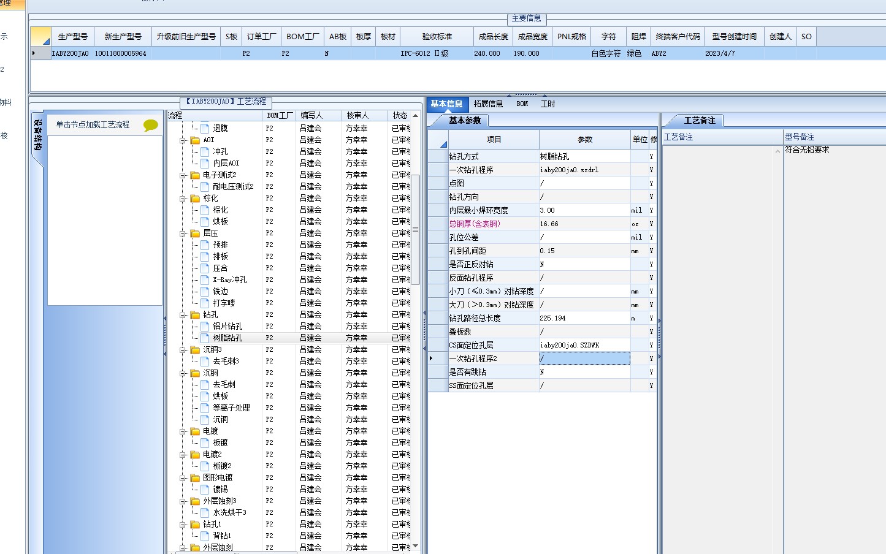
Task: Click the 排板 document icon
Action: pyautogui.click(x=205, y=256)
